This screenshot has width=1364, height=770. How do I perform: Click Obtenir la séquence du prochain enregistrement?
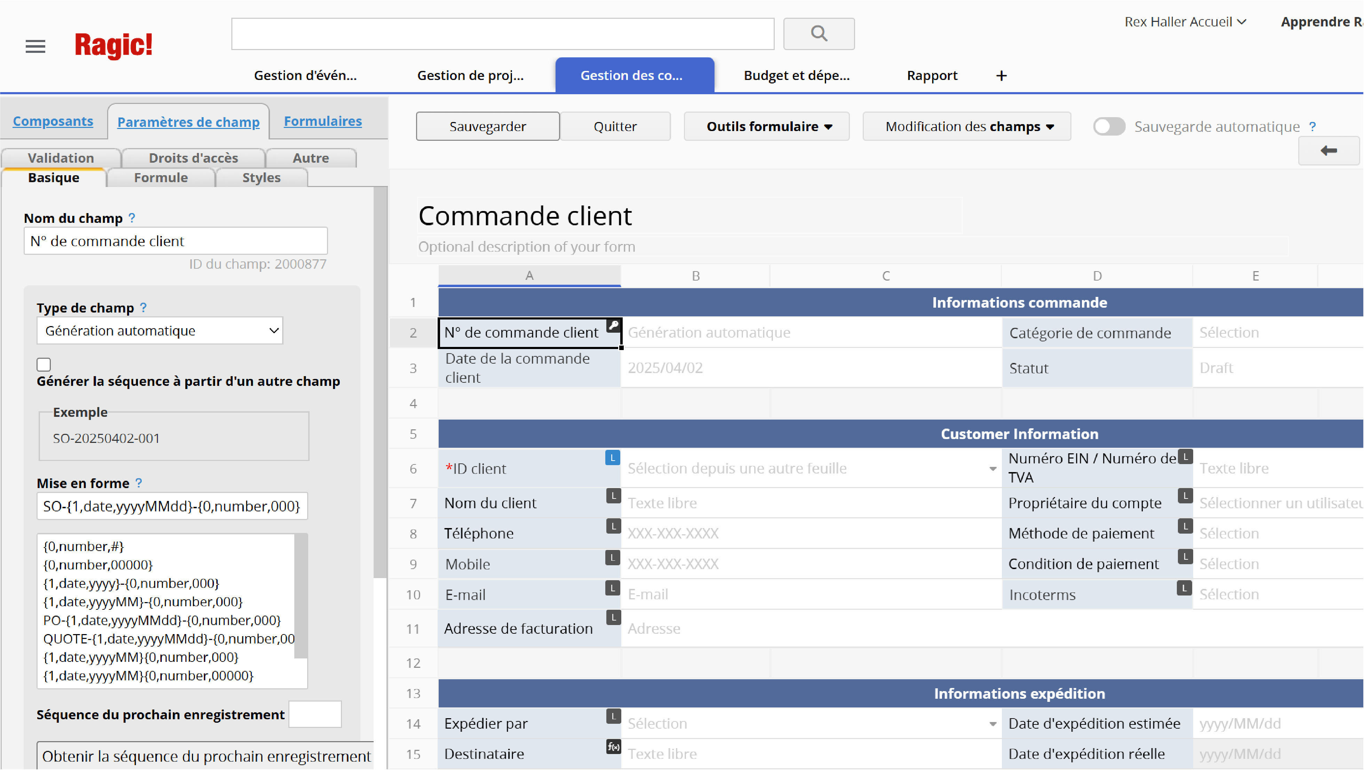click(x=207, y=756)
